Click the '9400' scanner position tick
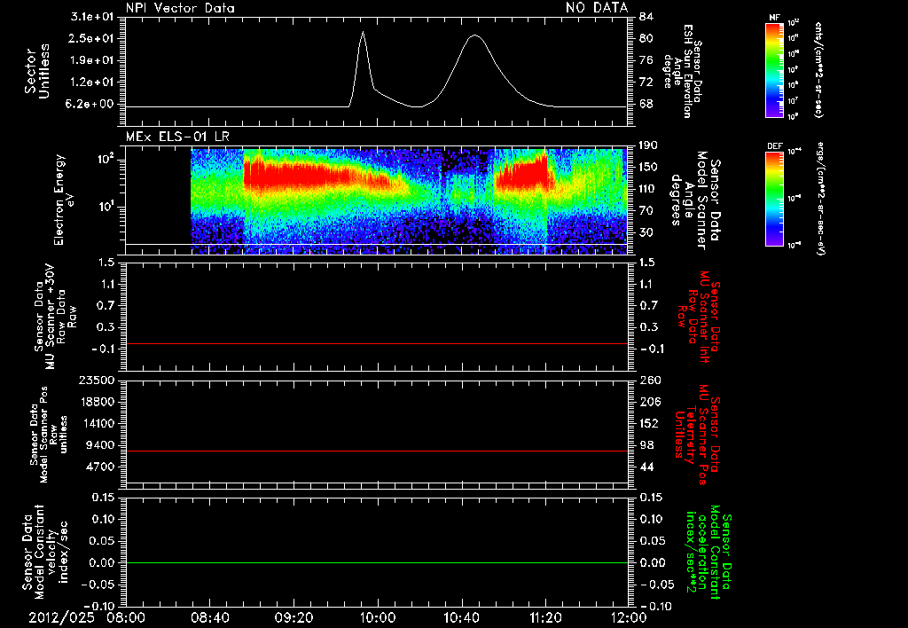Screen dimensions: 908x628 101,445
